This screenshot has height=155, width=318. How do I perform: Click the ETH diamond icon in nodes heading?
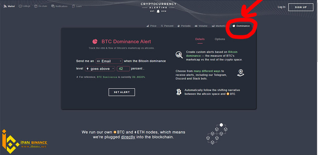point(135,132)
